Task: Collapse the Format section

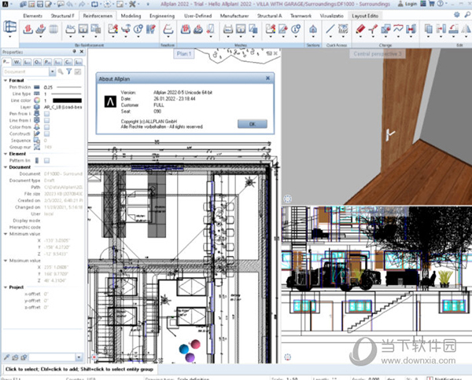Action: tap(4, 80)
